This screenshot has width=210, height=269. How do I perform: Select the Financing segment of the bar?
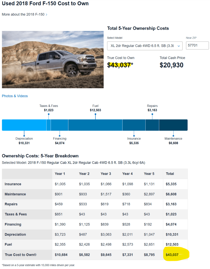tap(59, 125)
